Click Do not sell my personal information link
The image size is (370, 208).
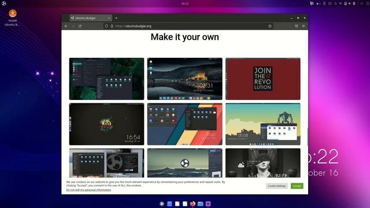88,190
